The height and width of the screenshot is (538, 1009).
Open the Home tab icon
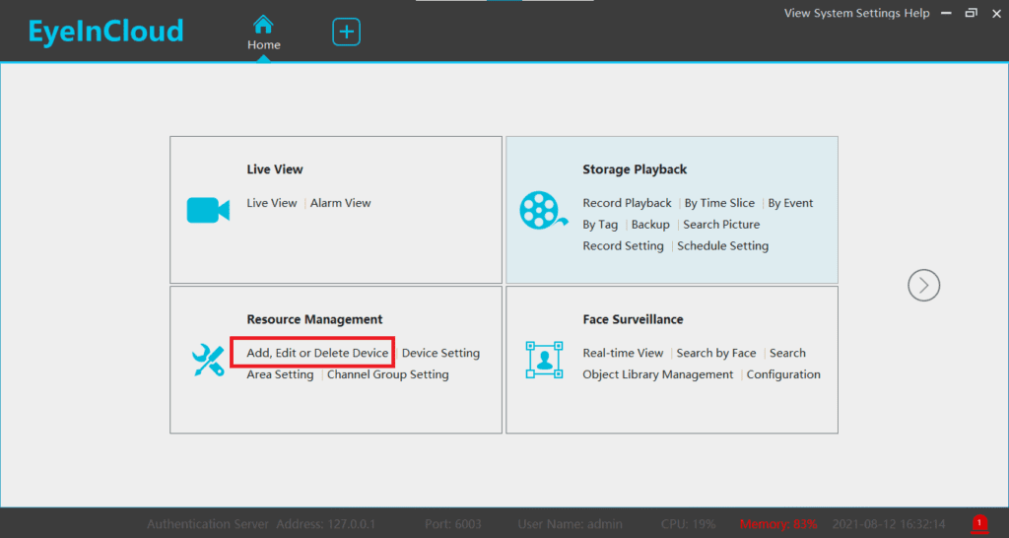pyautogui.click(x=263, y=26)
